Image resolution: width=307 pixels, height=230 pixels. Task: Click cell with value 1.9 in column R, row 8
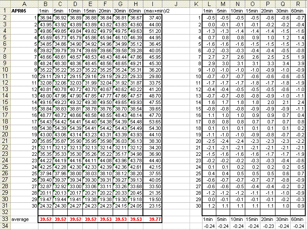click(298, 57)
